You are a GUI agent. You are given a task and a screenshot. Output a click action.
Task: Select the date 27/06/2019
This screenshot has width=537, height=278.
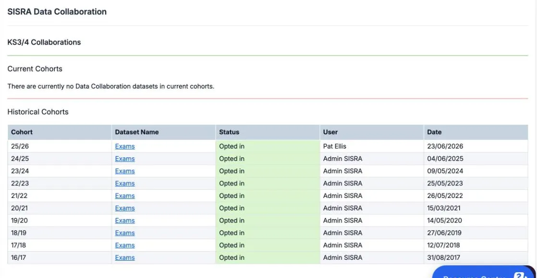click(x=444, y=233)
